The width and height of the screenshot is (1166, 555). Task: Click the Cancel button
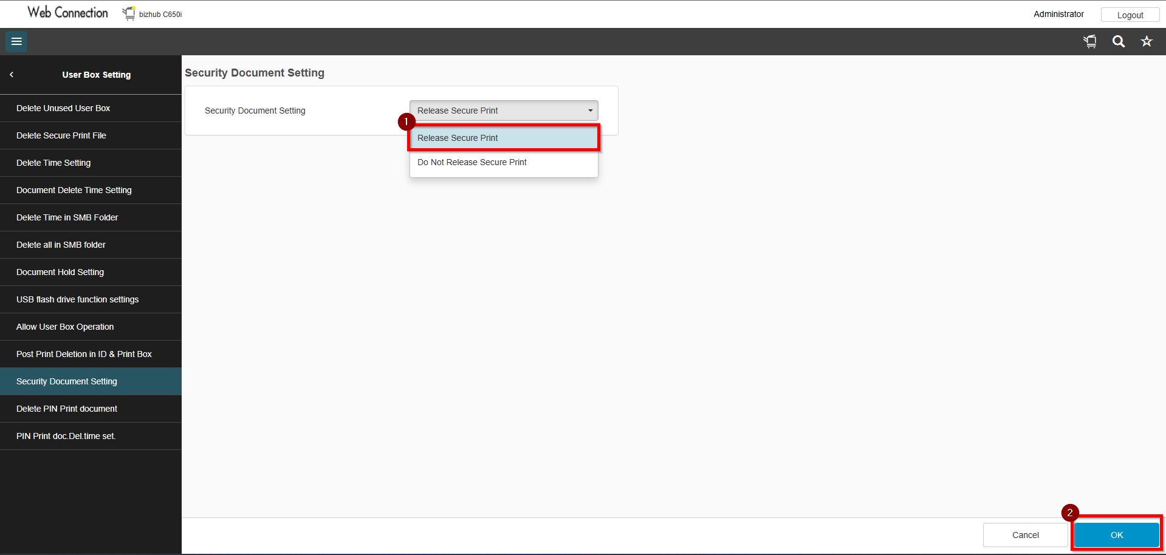coord(1025,535)
